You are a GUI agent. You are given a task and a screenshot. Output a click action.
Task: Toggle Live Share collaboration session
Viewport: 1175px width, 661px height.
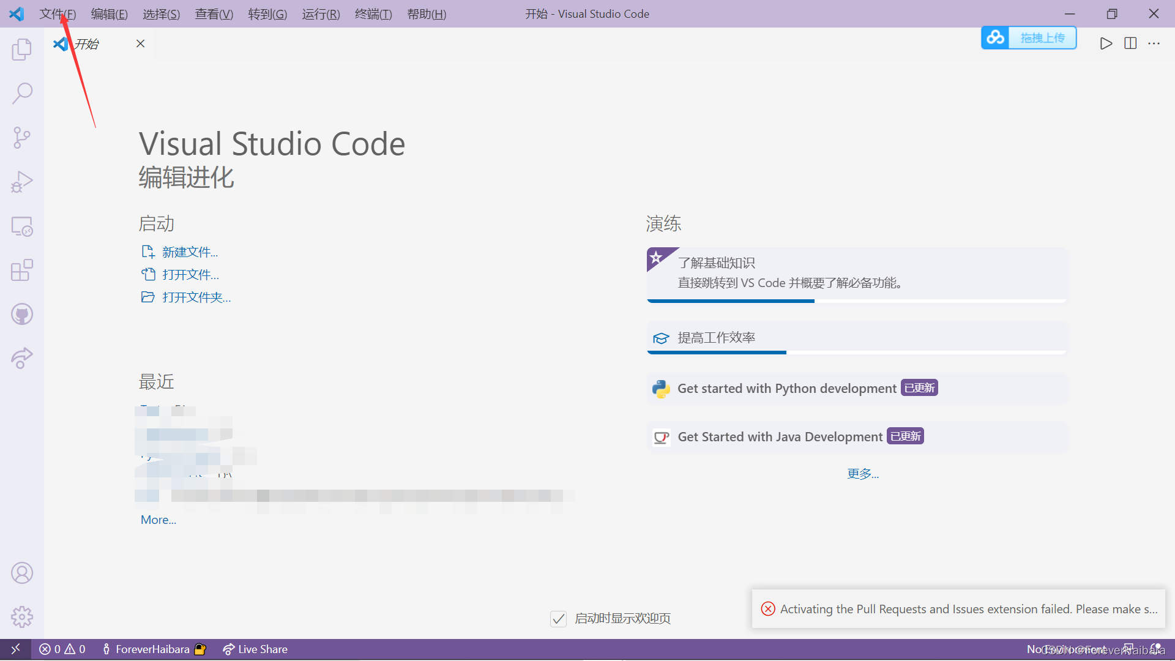point(254,648)
